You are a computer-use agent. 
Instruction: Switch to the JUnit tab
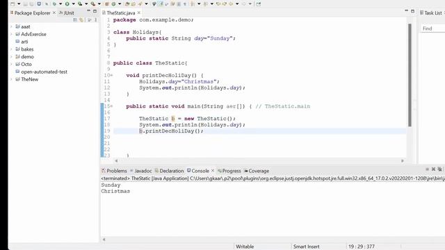click(67, 12)
